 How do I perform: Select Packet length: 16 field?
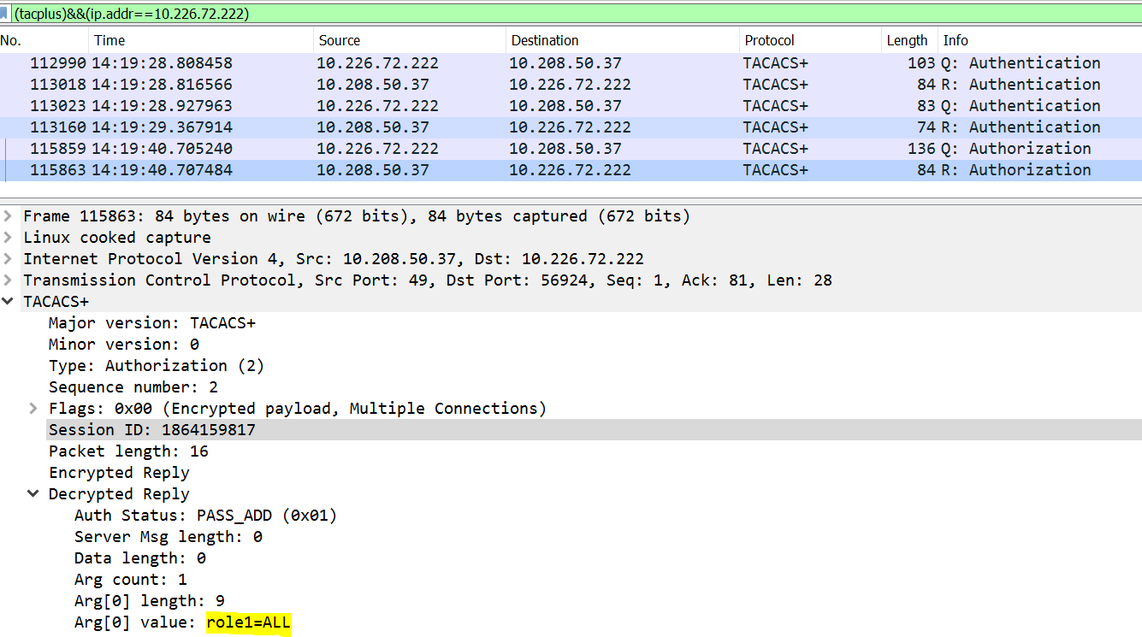click(x=128, y=451)
